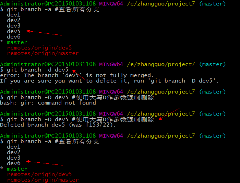
Task: Click remotes/origin/dev5 in the first branch listing
Action: click(x=39, y=48)
